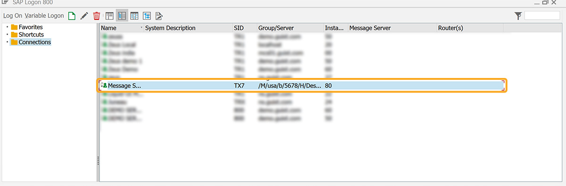The height and width of the screenshot is (186, 566).
Task: Sort by the Name column header
Action: [122, 28]
